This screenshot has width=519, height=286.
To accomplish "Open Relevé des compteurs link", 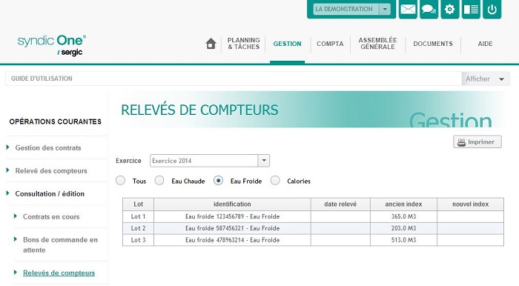I will [x=51, y=170].
